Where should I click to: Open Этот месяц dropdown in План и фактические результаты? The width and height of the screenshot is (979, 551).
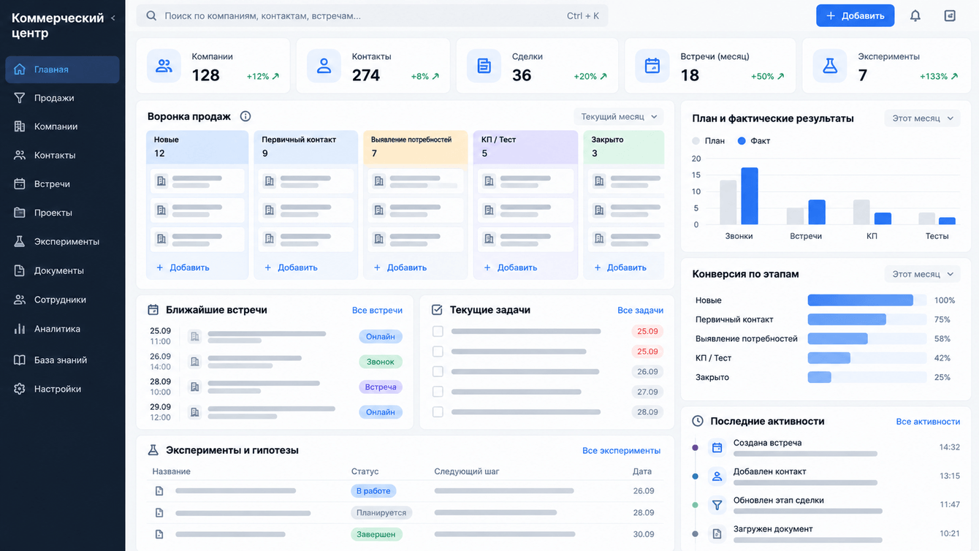(923, 118)
